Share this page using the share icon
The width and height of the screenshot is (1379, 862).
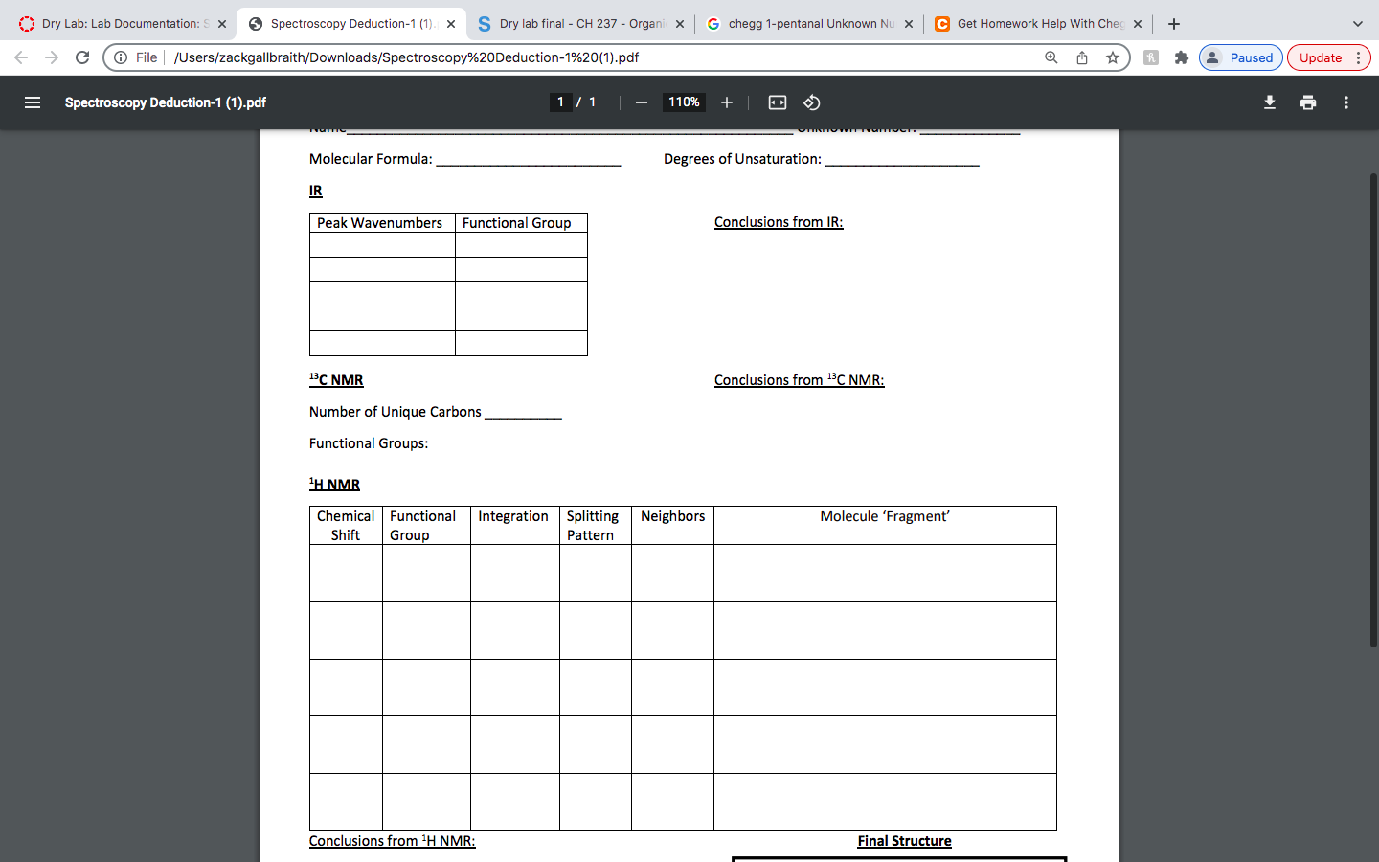1082,57
